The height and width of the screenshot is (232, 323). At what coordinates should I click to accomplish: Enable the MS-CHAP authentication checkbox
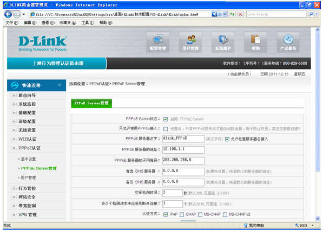200,215
